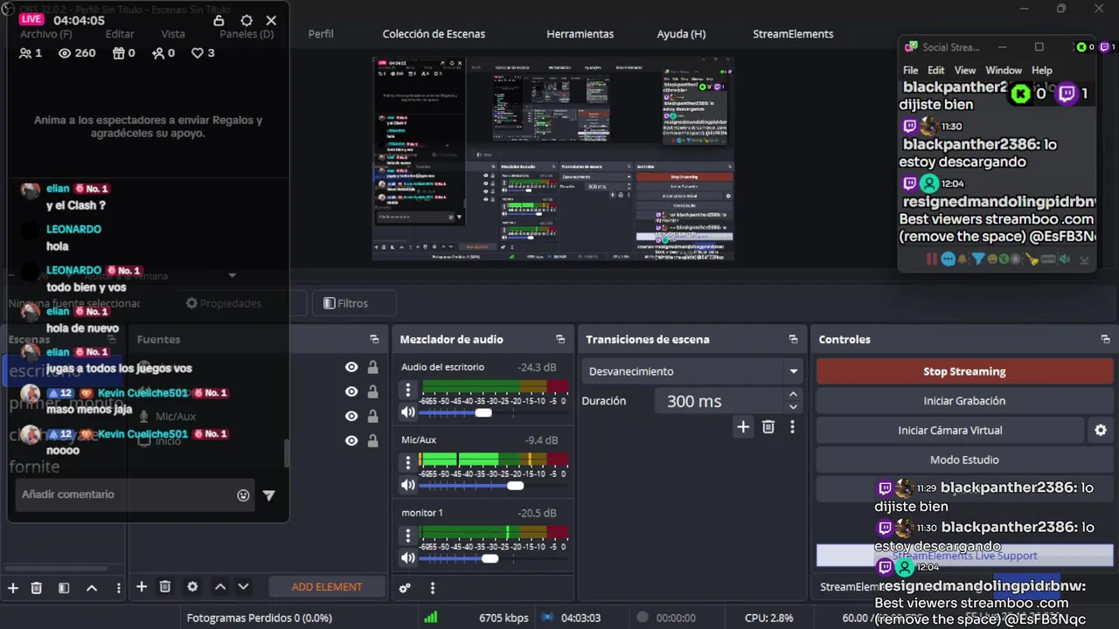Pause the Social Stream chat with the red pause icon
The height and width of the screenshot is (629, 1119).
(x=932, y=259)
